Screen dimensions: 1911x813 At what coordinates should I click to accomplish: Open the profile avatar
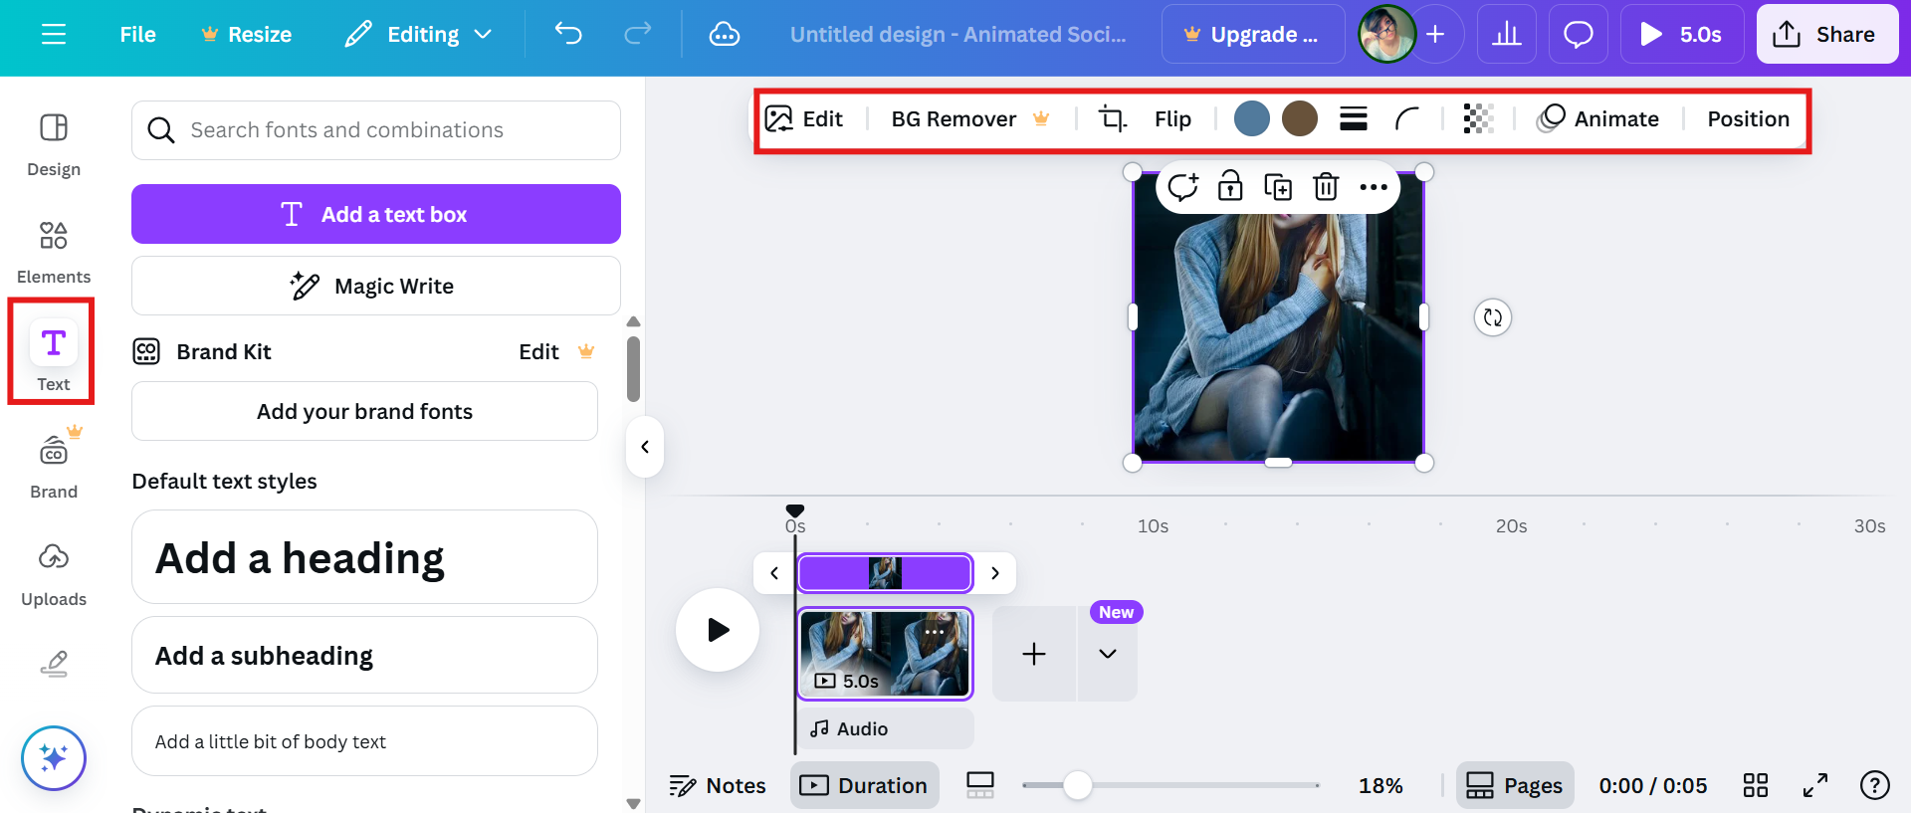1386,35
